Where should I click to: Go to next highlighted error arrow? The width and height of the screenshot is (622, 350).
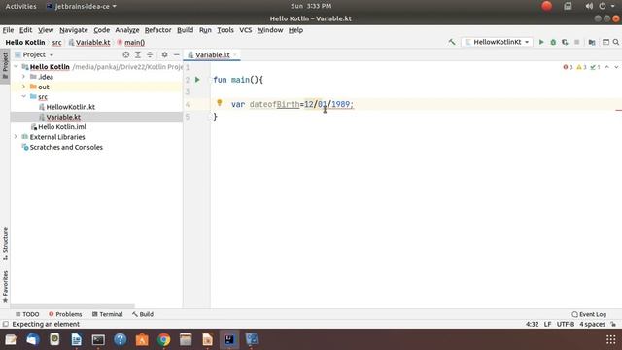(x=616, y=67)
